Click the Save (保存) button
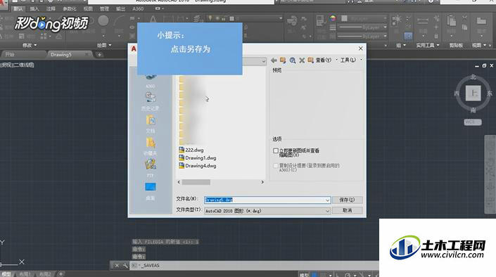Image resolution: width=496 pixels, height=277 pixels. (x=347, y=200)
